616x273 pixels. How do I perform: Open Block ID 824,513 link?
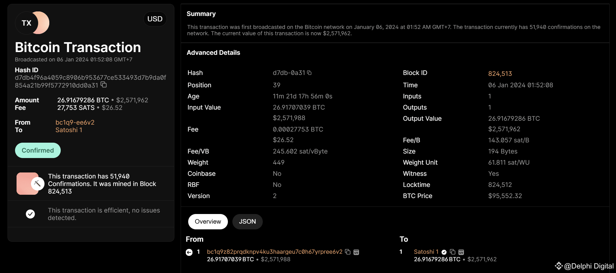coord(500,74)
